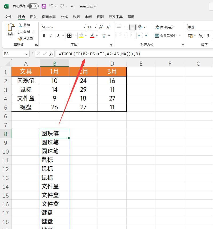Click inside the TOCOL formula bar text
Screen dimensions: 213x229
99,54
